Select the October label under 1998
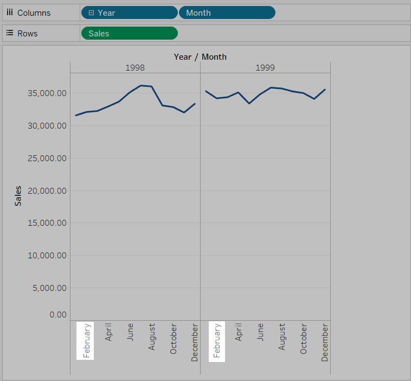The image size is (411, 381). [x=174, y=339]
